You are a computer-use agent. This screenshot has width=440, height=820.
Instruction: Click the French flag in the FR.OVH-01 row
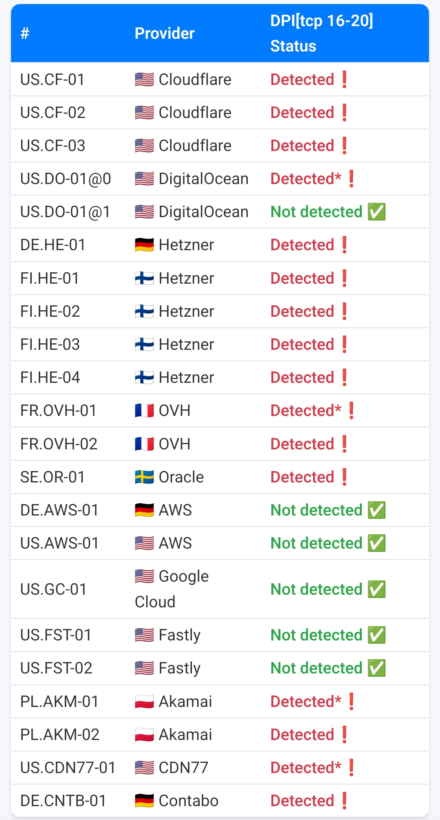pos(144,411)
